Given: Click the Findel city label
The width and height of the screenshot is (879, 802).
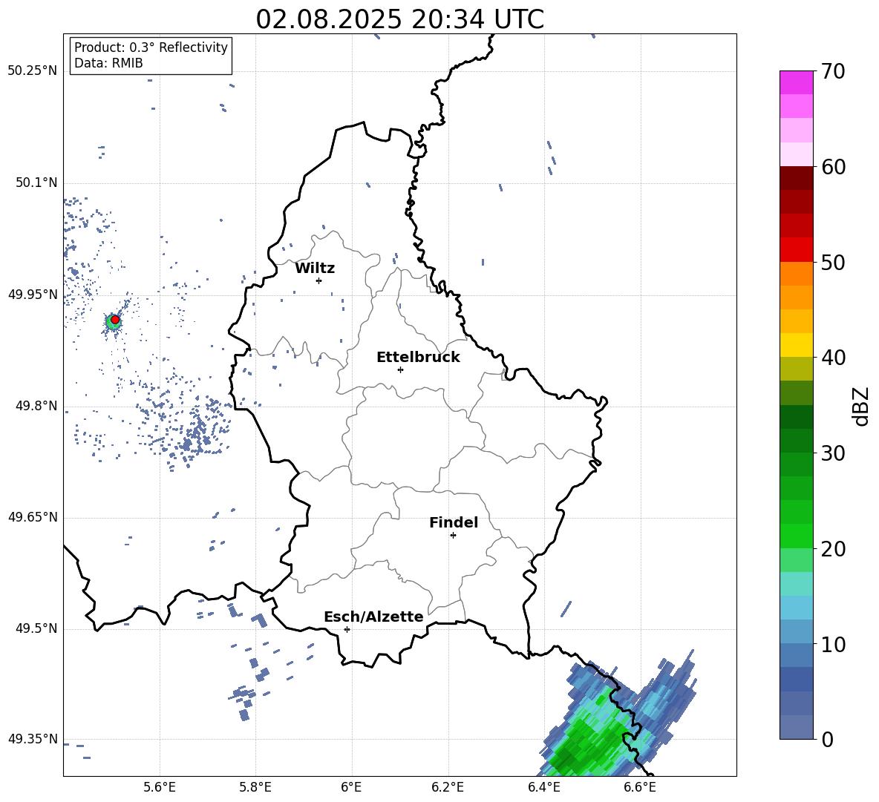Looking at the screenshot, I should [454, 522].
